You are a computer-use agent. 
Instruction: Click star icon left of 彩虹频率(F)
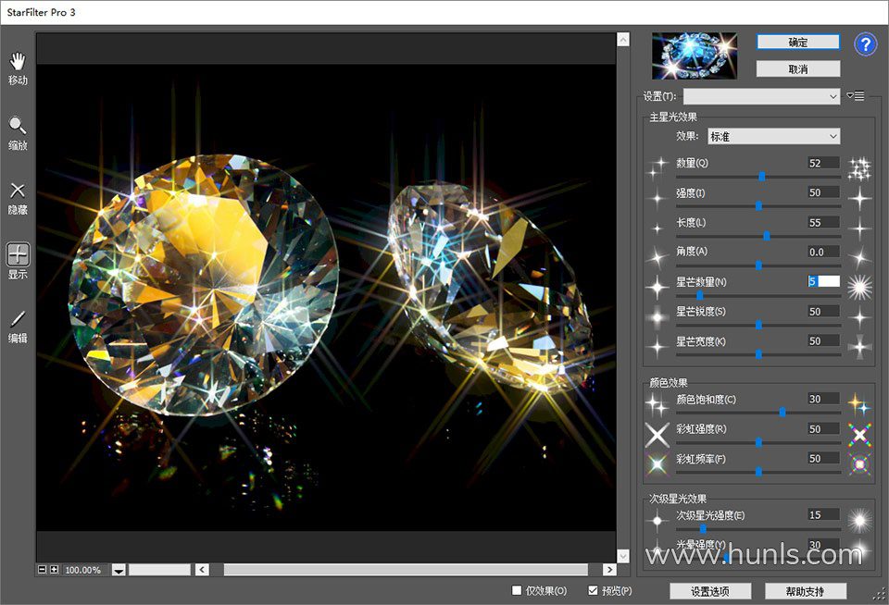coord(657,464)
